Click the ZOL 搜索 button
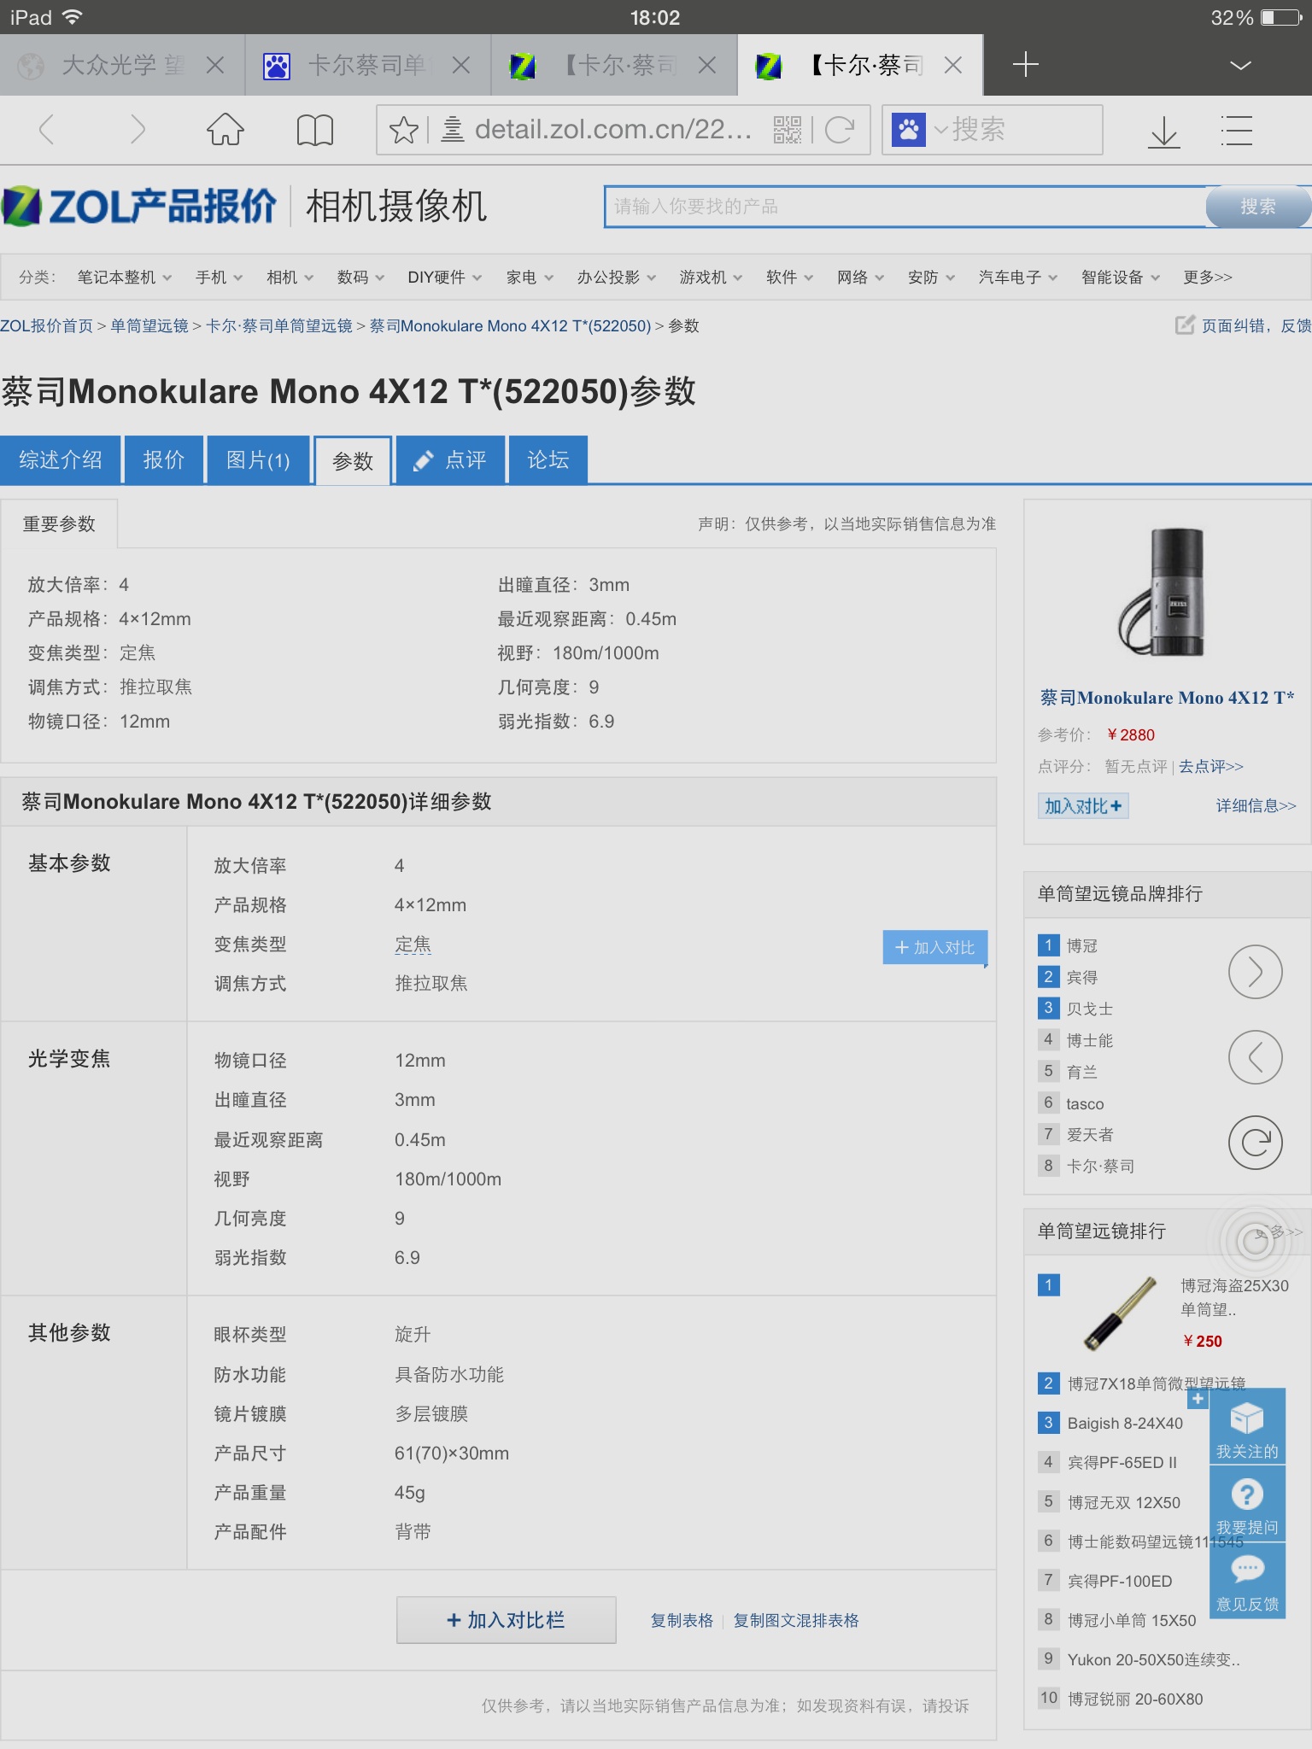The width and height of the screenshot is (1312, 1749). point(1257,207)
